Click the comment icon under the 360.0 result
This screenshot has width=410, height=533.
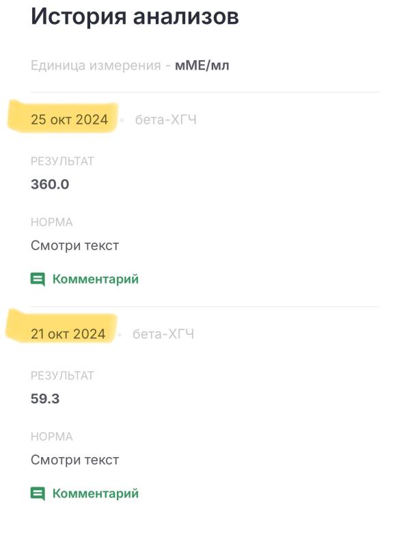click(38, 279)
